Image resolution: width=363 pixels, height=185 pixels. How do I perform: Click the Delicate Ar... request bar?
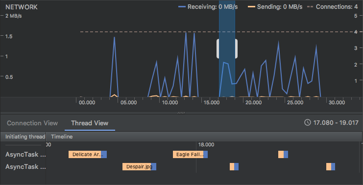[88, 155]
